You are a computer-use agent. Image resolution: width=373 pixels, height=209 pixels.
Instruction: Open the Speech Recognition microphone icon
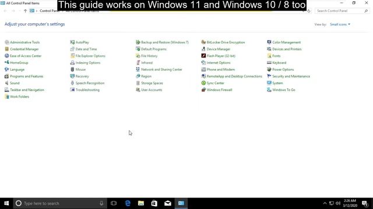coord(72,83)
